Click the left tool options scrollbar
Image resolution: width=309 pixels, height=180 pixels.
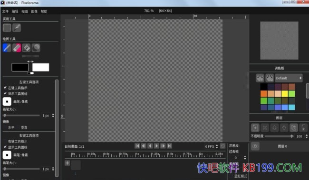(57, 128)
